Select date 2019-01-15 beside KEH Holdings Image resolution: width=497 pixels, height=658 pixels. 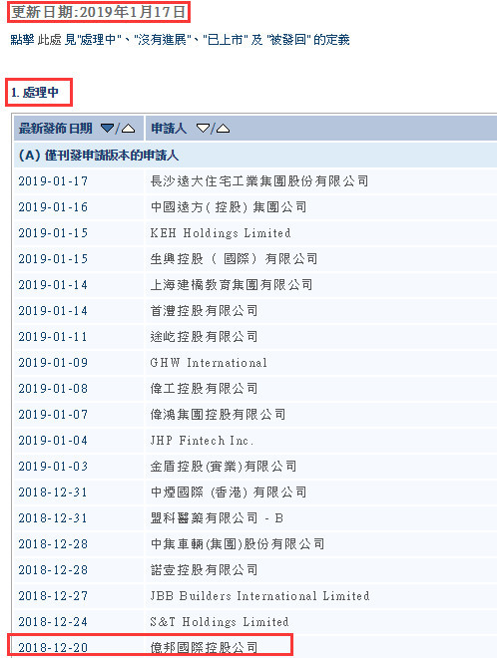coord(53,233)
